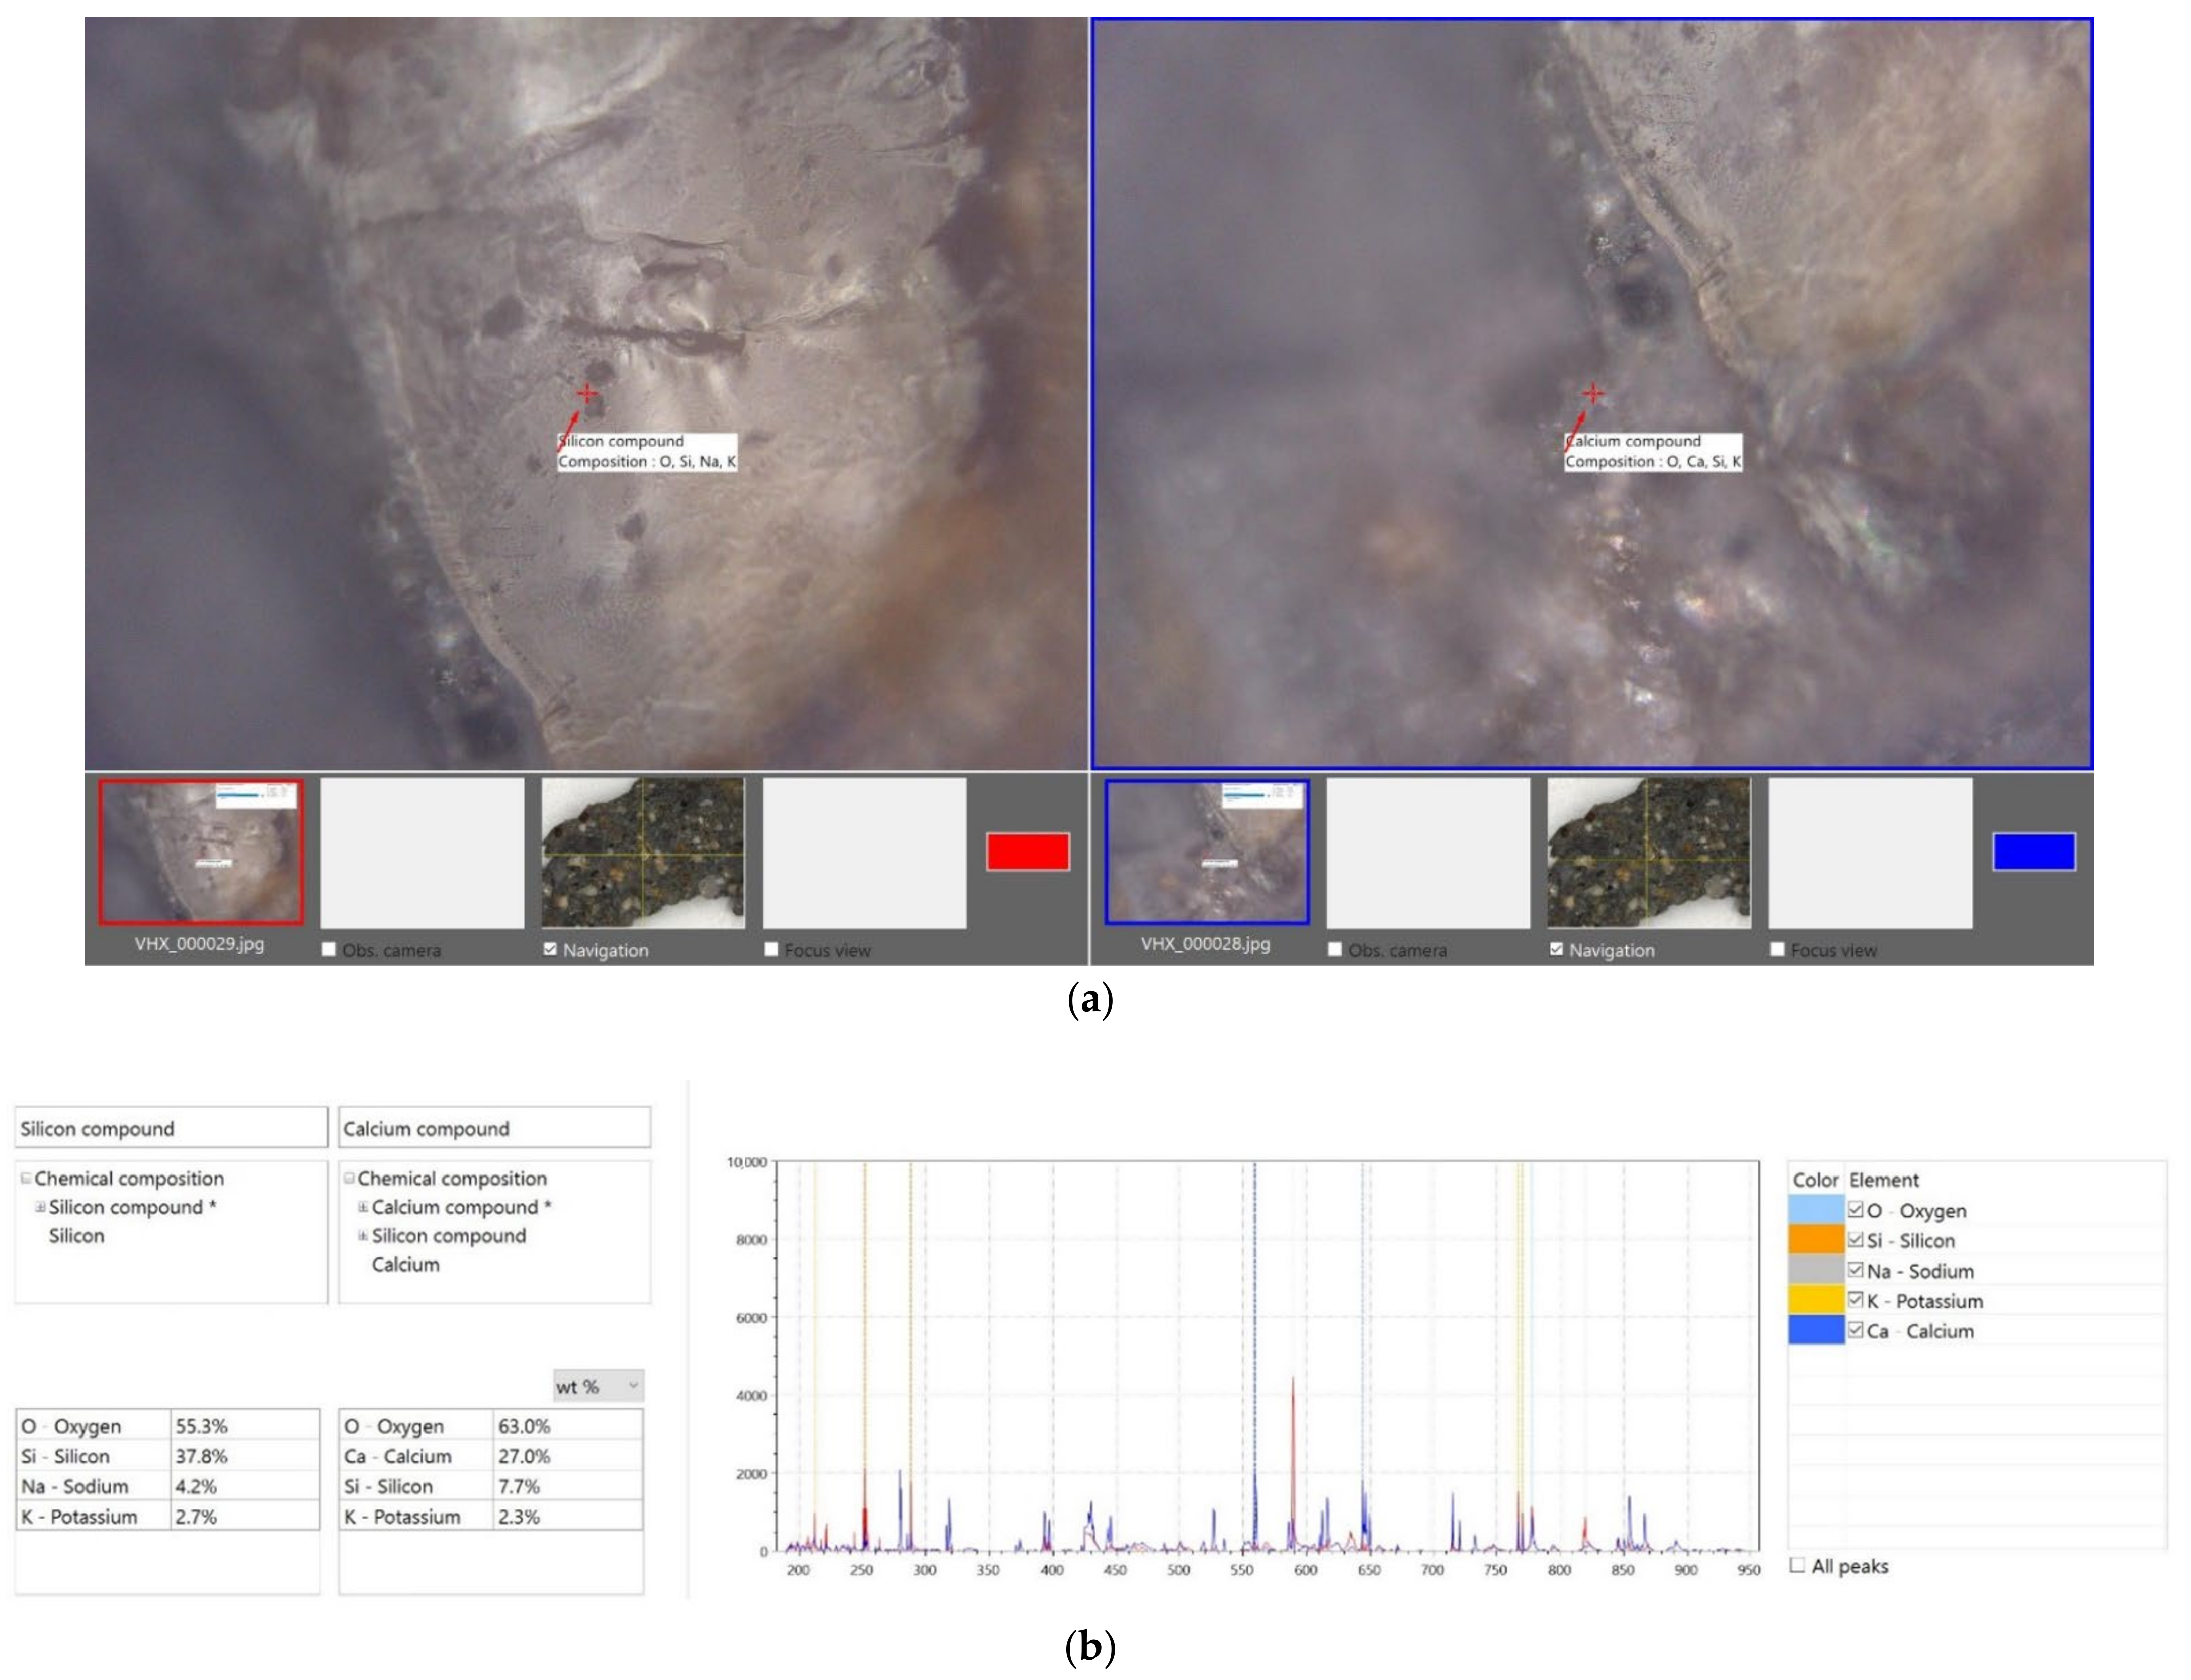This screenshot has height=1680, width=2191.
Task: Expand Silicon compound * tree node
Action: click(41, 1207)
